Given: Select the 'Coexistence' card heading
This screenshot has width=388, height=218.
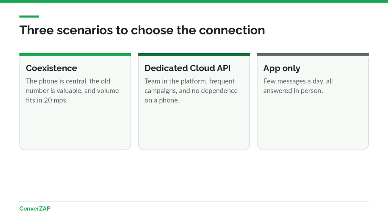Looking at the screenshot, I should (x=51, y=68).
